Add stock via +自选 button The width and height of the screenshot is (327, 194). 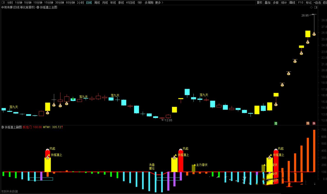pyautogui.click(x=317, y=2)
